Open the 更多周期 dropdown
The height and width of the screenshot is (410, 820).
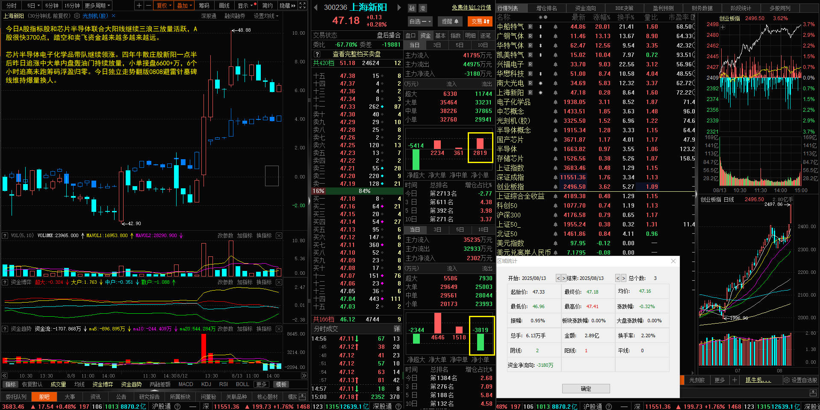(97, 6)
